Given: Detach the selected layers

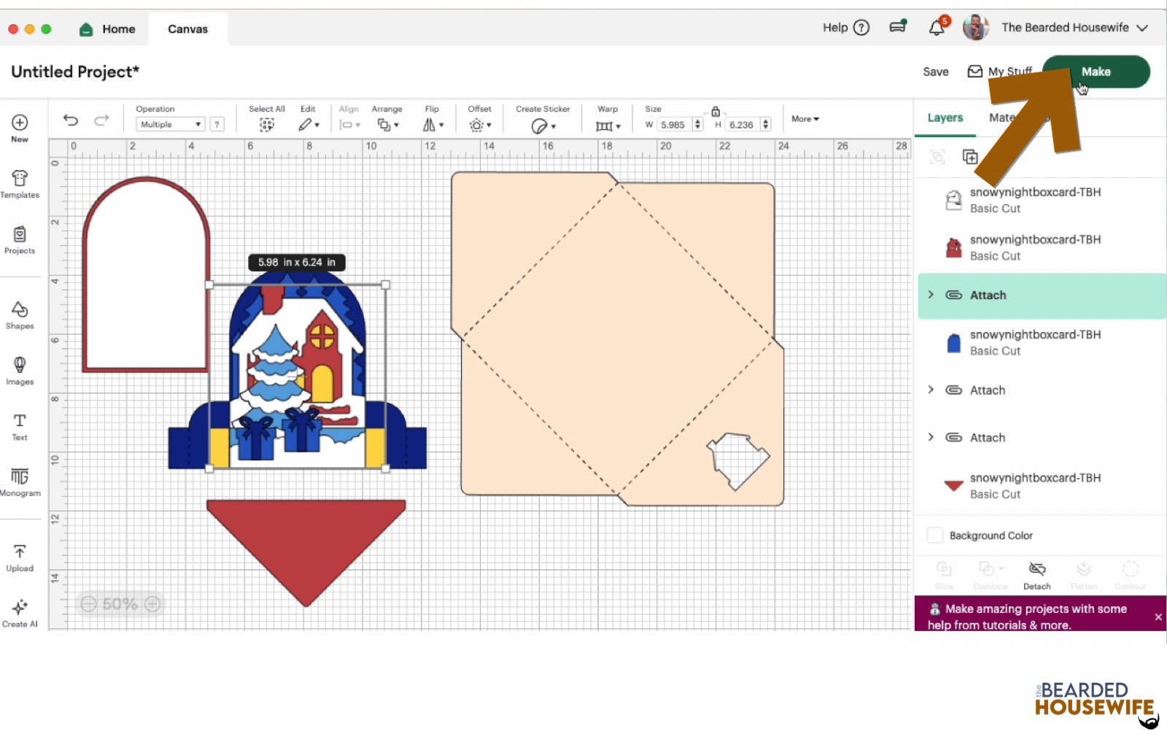Looking at the screenshot, I should [1036, 574].
